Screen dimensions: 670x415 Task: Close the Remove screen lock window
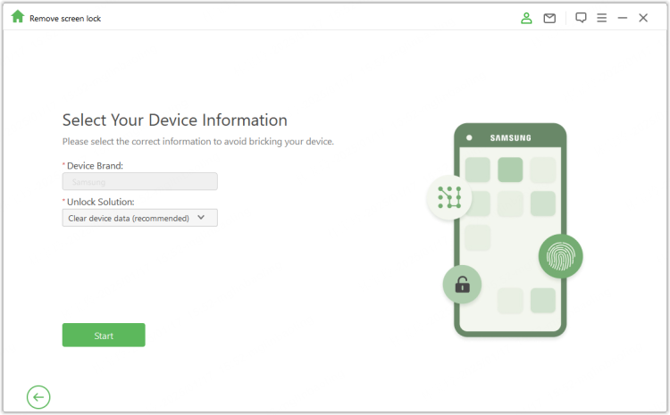(x=643, y=18)
